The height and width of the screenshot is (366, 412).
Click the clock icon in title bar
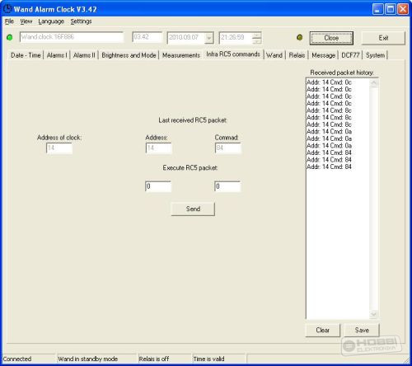pyautogui.click(x=7, y=9)
